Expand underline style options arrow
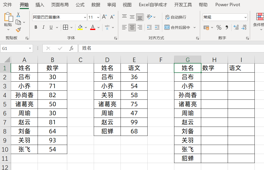264x170 pixels. pos(57,27)
